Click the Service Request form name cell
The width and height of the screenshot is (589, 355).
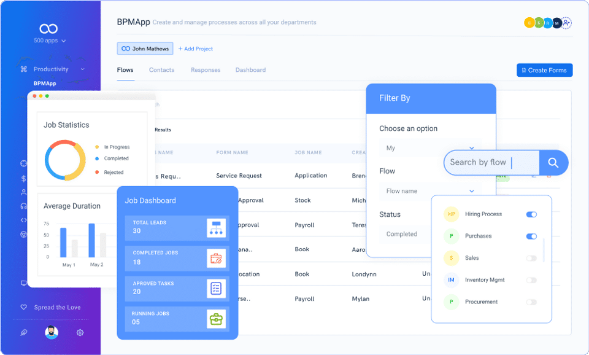(x=239, y=176)
